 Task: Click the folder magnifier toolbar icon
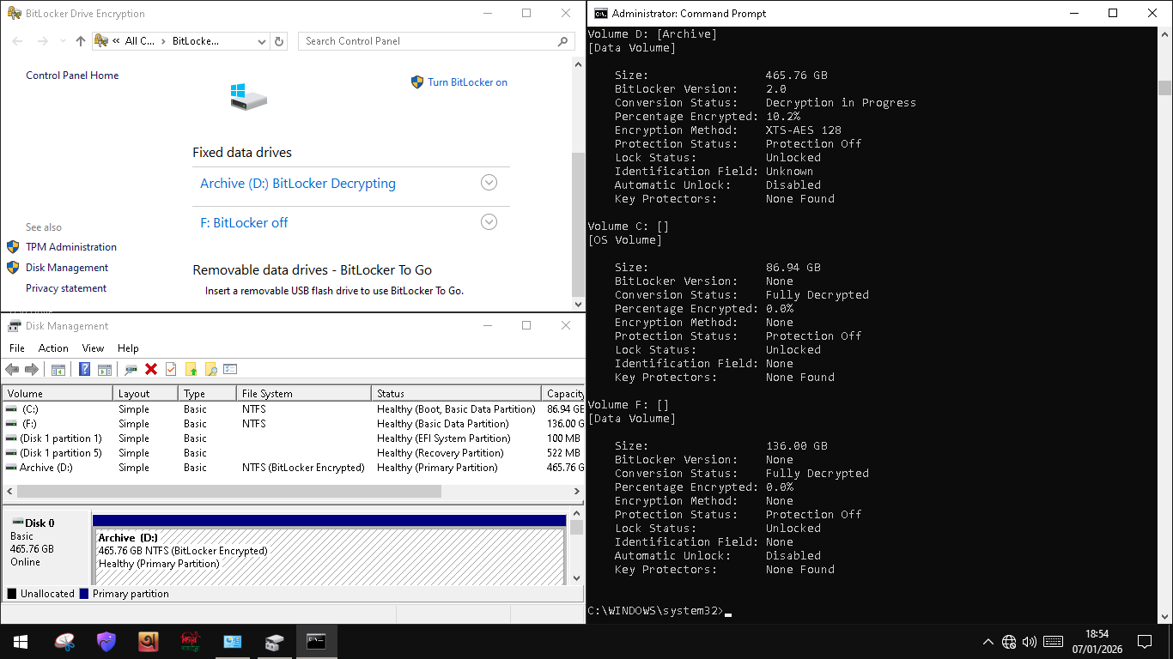(x=210, y=369)
